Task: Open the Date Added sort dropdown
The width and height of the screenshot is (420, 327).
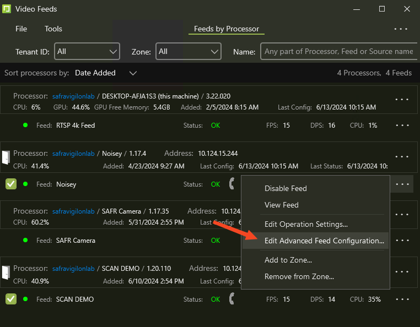Action: tap(106, 73)
